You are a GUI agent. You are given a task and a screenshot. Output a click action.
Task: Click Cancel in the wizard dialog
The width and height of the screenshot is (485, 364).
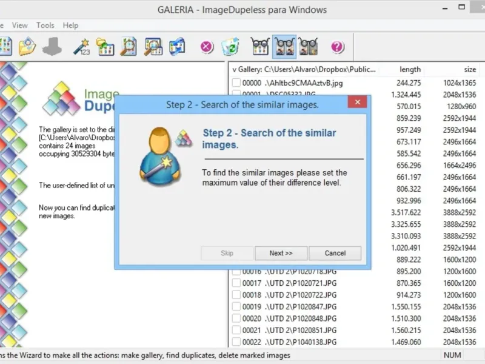tap(335, 253)
